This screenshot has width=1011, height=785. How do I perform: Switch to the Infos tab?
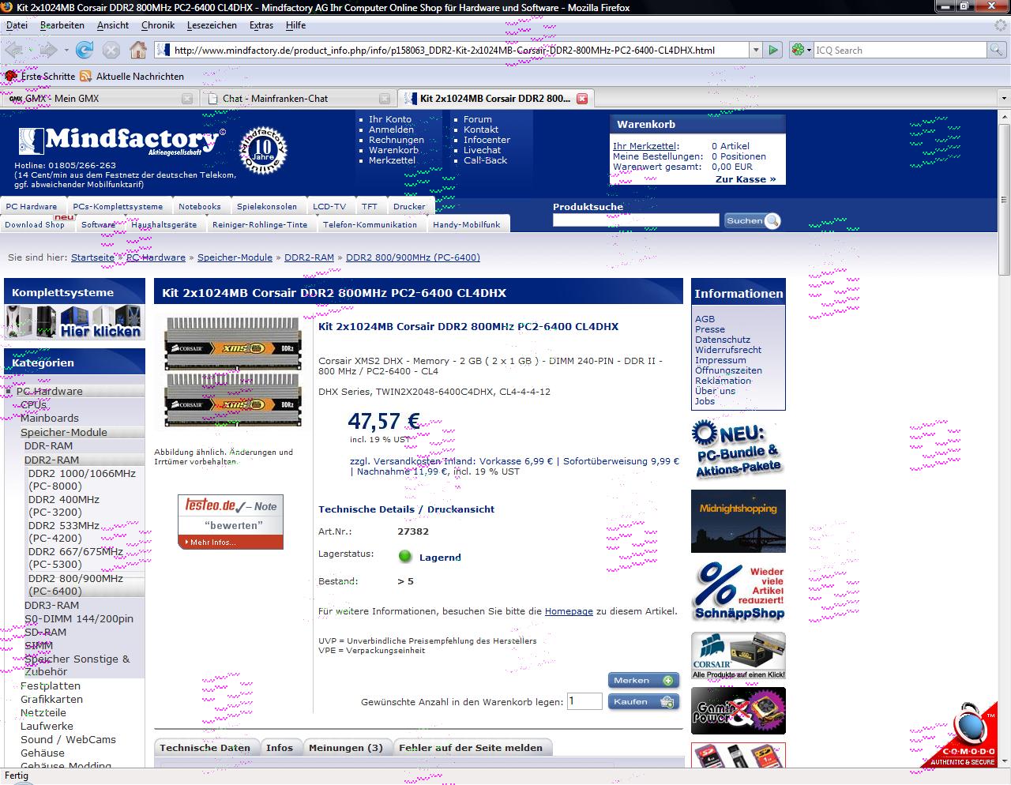(x=280, y=748)
